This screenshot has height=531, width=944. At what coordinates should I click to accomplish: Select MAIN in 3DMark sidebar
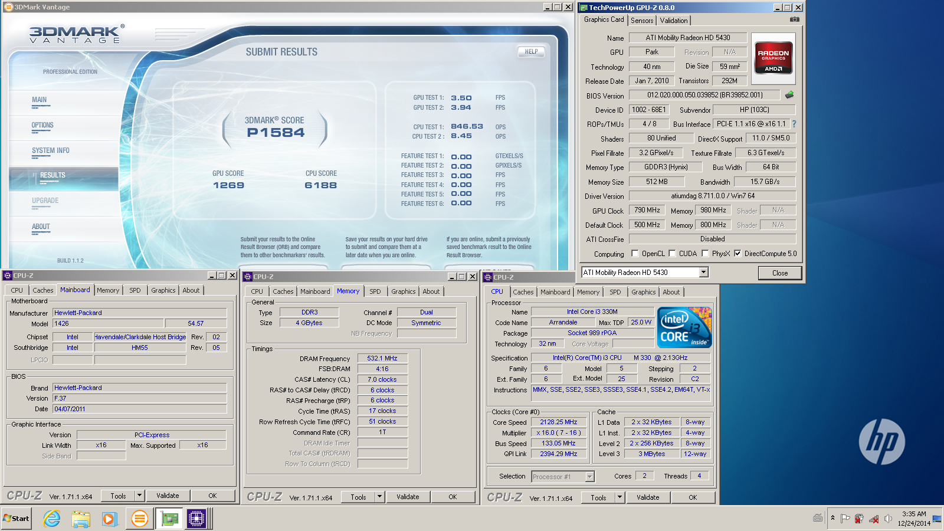pyautogui.click(x=39, y=100)
